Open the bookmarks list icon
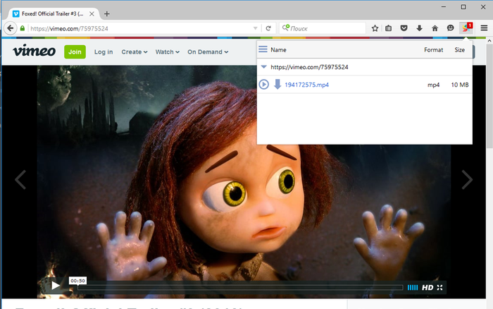 [x=389, y=28]
